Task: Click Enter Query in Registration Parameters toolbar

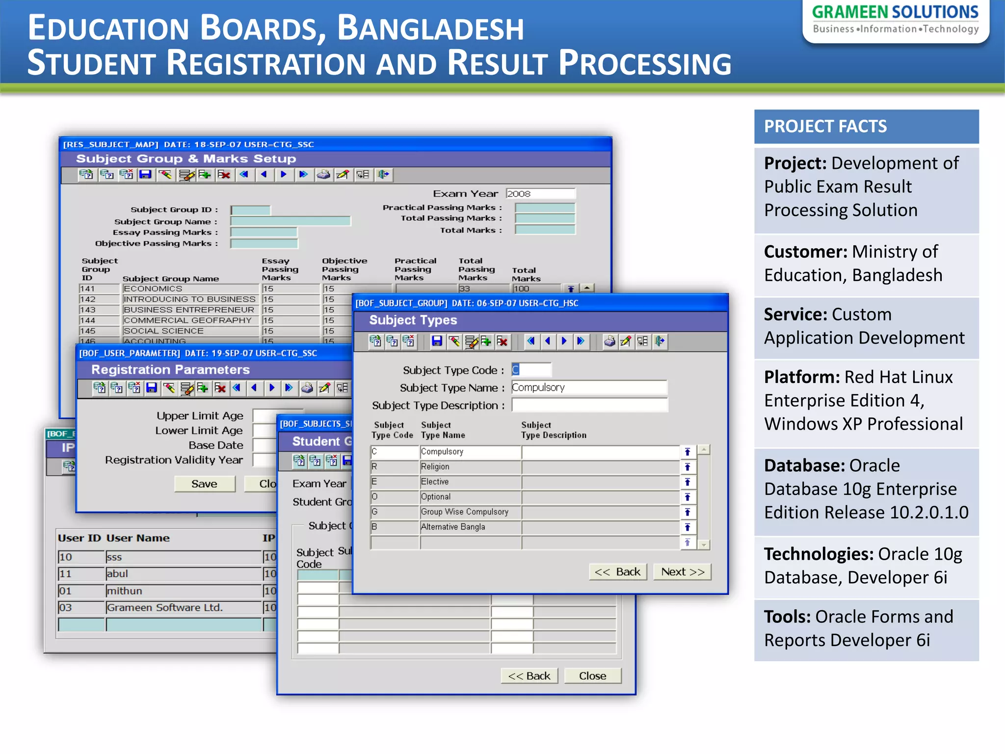Action: 99,388
